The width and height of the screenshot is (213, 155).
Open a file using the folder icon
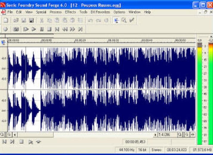click(x=16, y=20)
